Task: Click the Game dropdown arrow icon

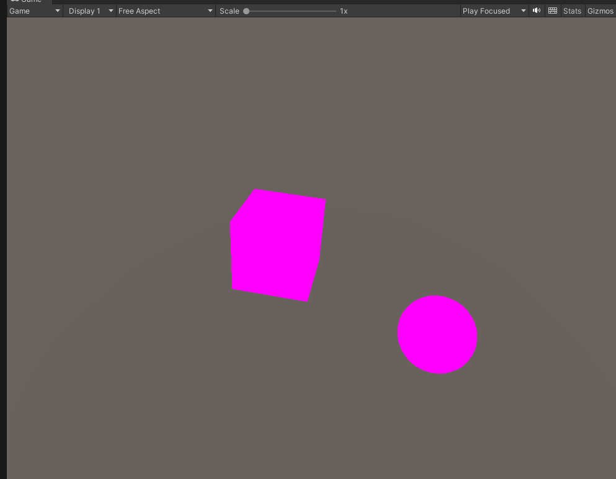Action: pos(56,11)
